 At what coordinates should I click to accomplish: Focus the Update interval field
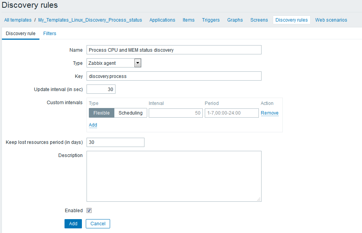101,89
